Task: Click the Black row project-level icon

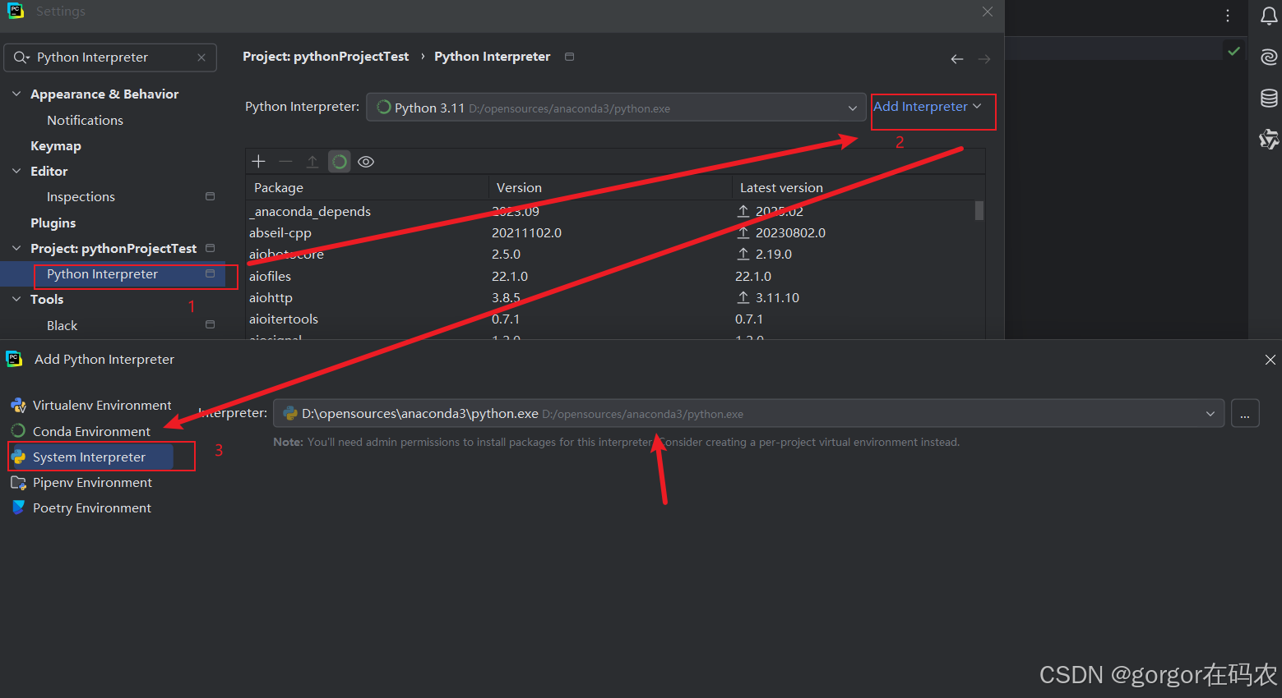Action: (x=210, y=324)
